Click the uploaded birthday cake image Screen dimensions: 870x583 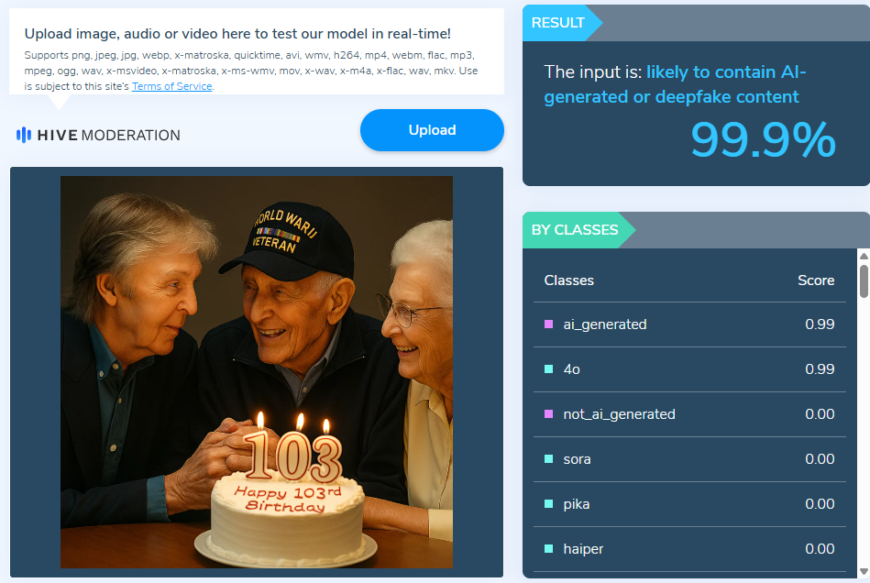[257, 372]
